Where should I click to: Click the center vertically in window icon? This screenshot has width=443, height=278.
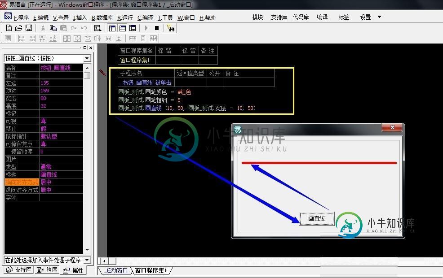[77, 39]
